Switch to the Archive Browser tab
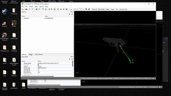 click(x=39, y=54)
